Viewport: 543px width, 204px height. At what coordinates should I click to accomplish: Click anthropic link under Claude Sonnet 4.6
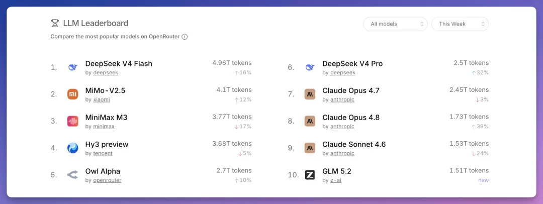tap(342, 153)
